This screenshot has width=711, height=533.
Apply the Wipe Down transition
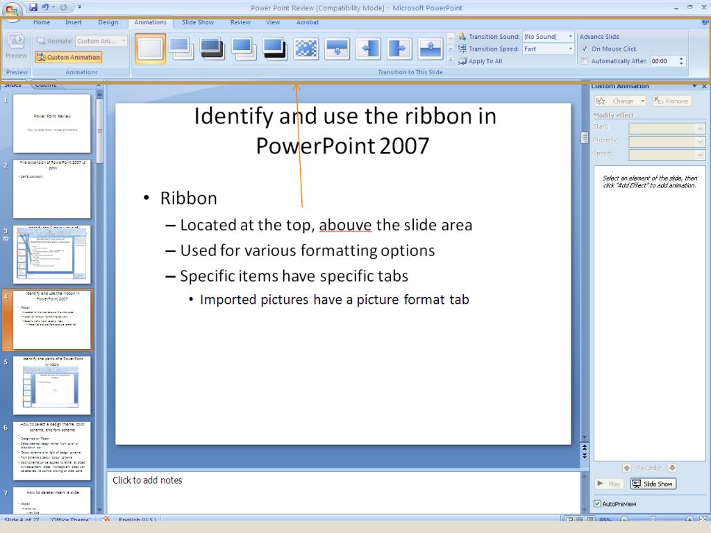[337, 49]
